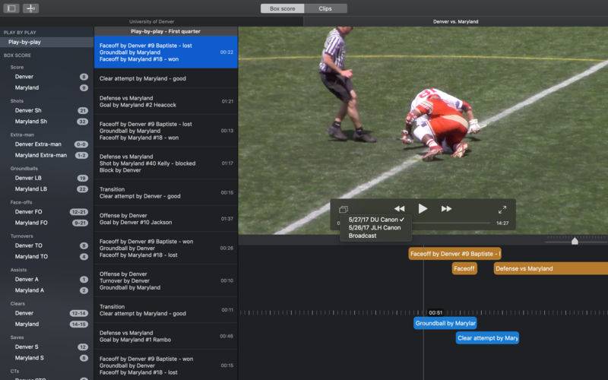The image size is (608, 380).
Task: Select Clear attempt by Maryland timeline clip
Action: (487, 337)
